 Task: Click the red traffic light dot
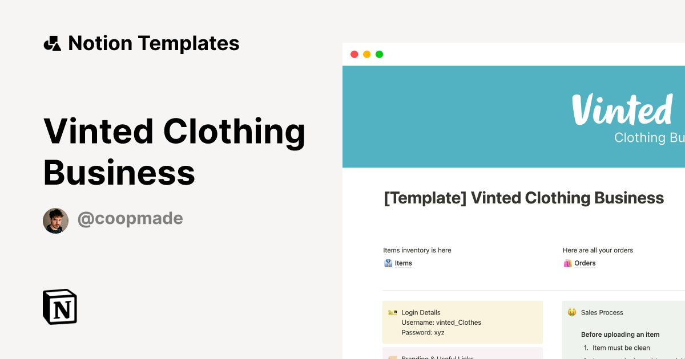click(x=354, y=54)
